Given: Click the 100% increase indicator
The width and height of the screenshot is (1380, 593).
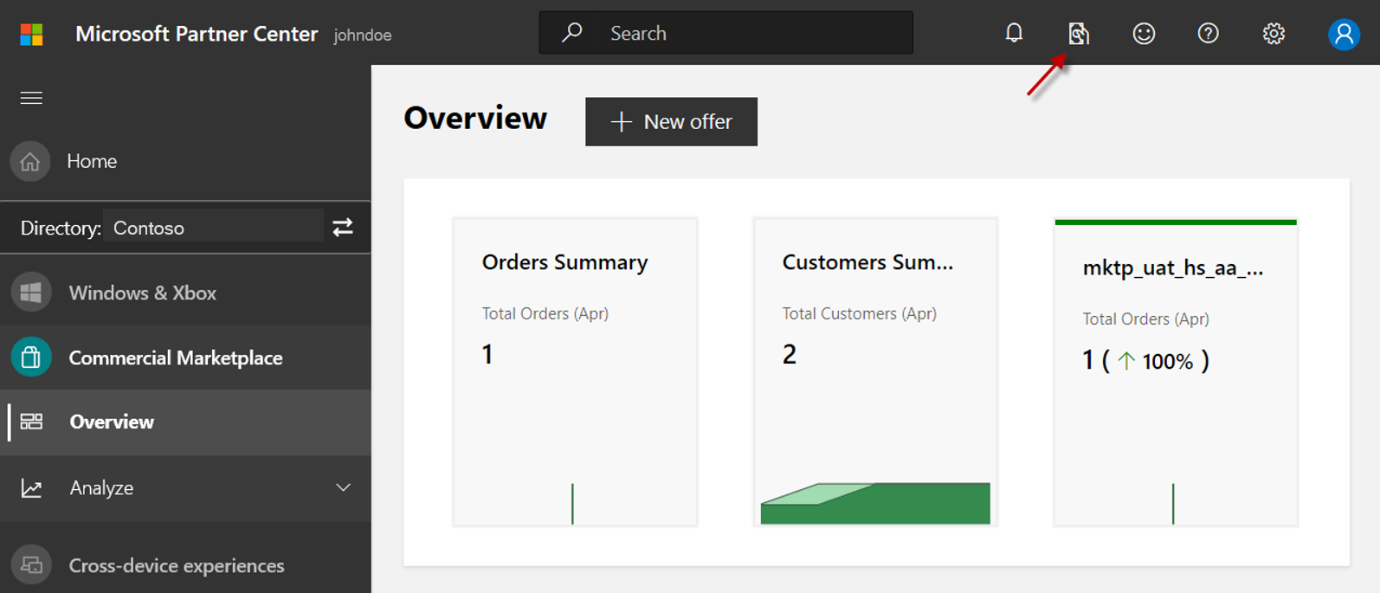Looking at the screenshot, I should coord(1156,361).
